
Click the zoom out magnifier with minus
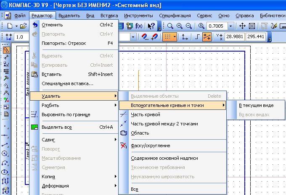tap(189, 26)
